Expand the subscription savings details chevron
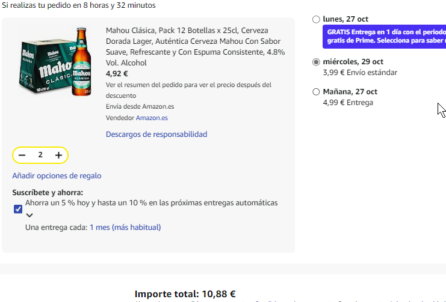The image size is (446, 302). 29,216
